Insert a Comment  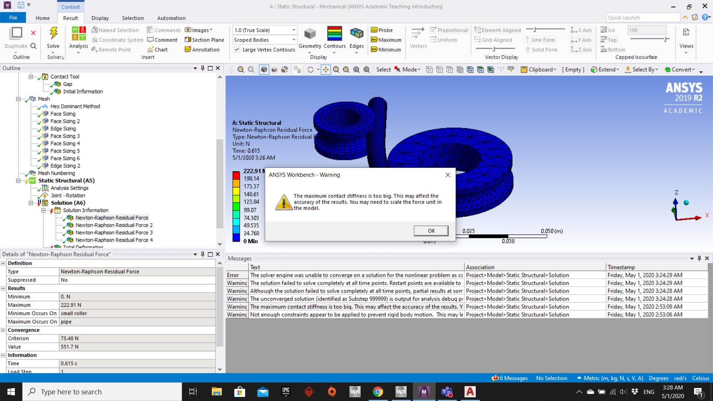pos(162,40)
